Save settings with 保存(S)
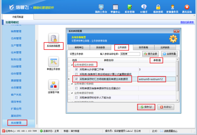The width and height of the screenshot is (197, 135). 146,107
